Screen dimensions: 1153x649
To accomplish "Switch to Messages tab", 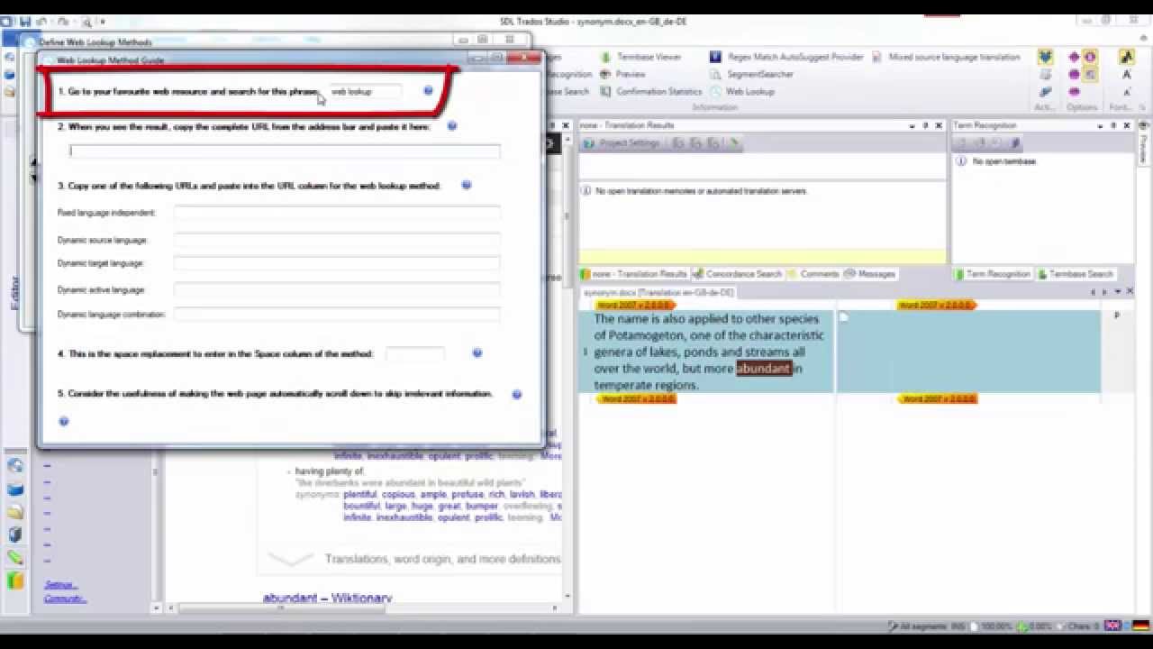I will click(870, 274).
